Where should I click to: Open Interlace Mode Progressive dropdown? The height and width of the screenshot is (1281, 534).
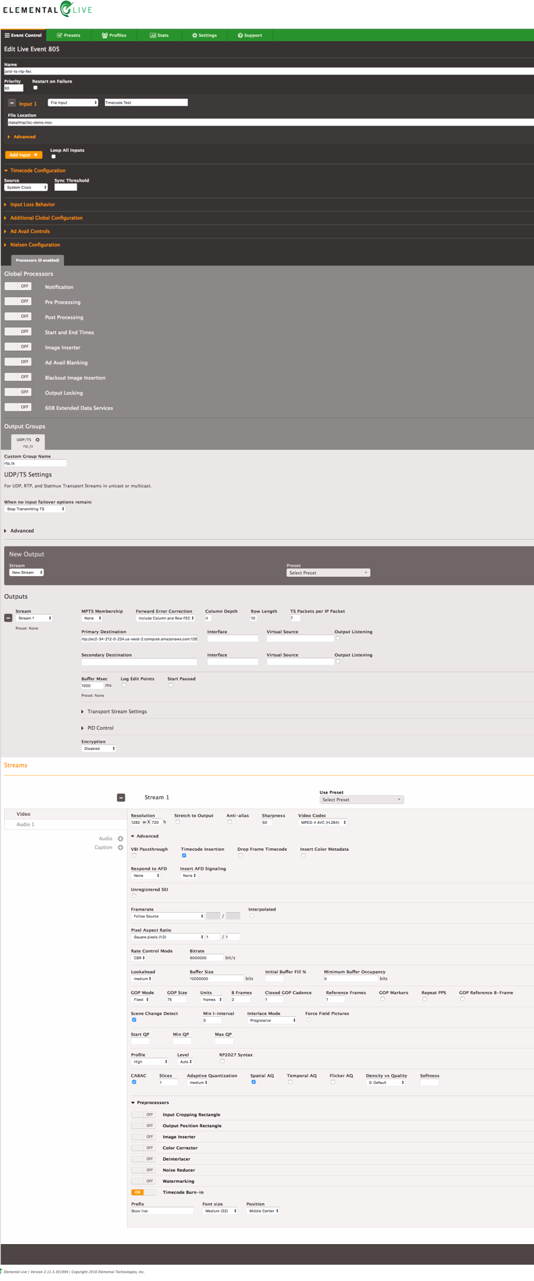tap(271, 1020)
